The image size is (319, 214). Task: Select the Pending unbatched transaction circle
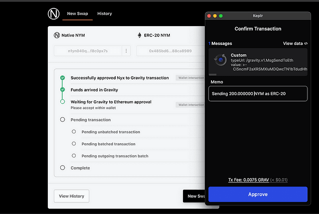(x=74, y=132)
